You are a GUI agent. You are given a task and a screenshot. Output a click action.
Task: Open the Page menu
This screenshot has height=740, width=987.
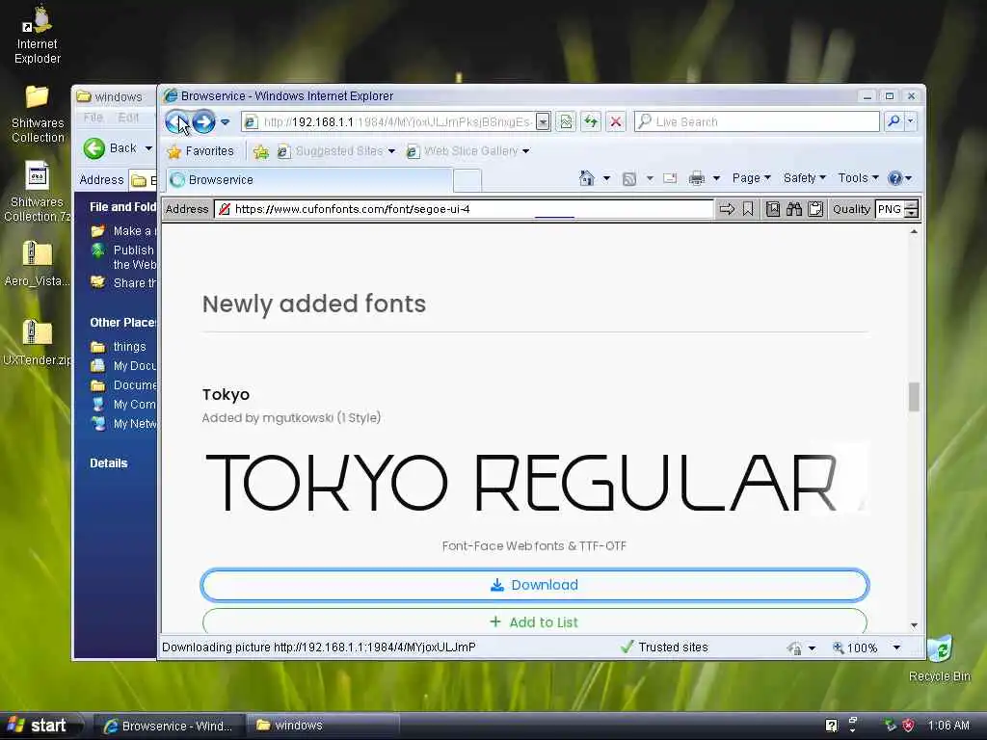click(751, 178)
